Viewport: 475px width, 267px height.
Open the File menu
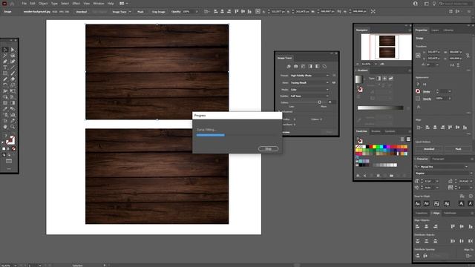[24, 4]
